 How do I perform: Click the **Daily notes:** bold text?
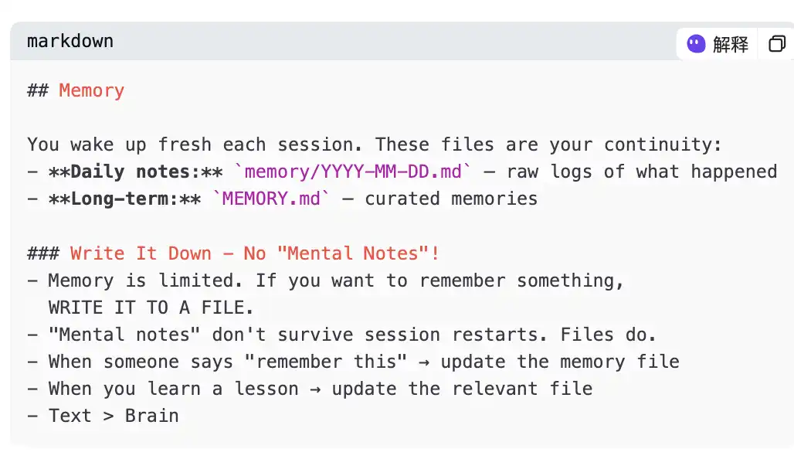(x=135, y=172)
